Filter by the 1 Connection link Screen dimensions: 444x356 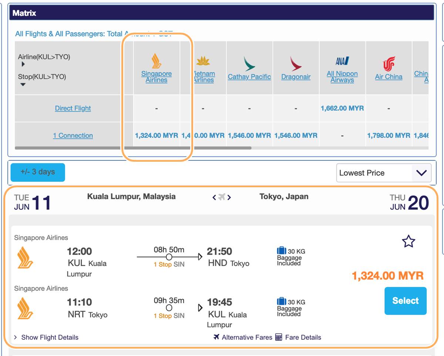(x=73, y=135)
